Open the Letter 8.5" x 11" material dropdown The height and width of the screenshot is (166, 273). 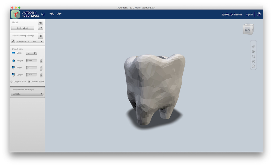[x=29, y=42]
